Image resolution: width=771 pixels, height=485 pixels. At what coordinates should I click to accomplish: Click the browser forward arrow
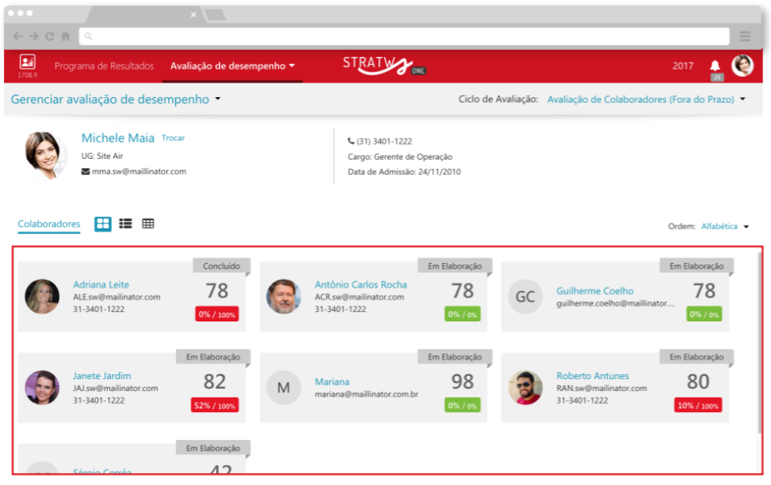(x=34, y=36)
